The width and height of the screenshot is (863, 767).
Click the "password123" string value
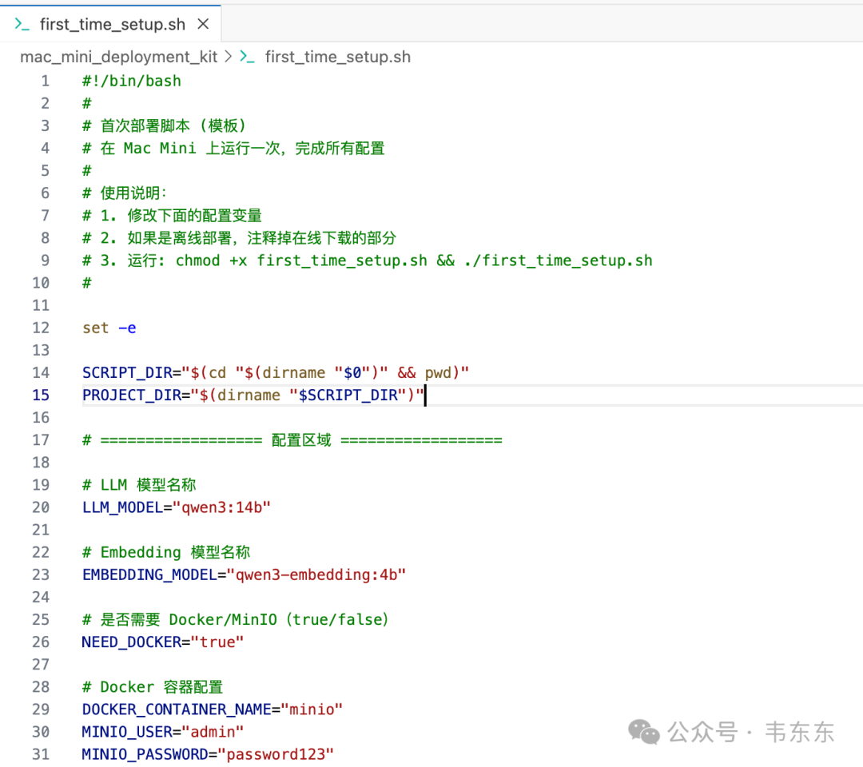(x=276, y=754)
